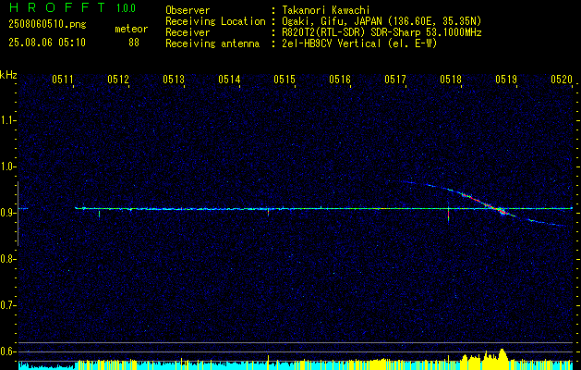Click the Receiving antenna label
The height and width of the screenshot is (370, 581).
212,43
